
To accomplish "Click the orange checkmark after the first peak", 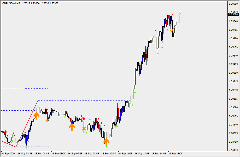I will [x=48, y=120].
